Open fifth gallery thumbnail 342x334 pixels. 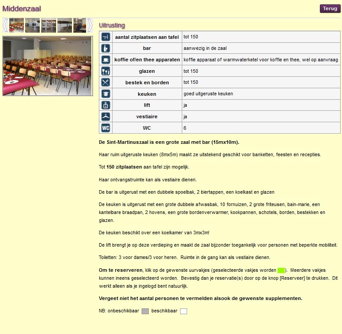coord(79,26)
